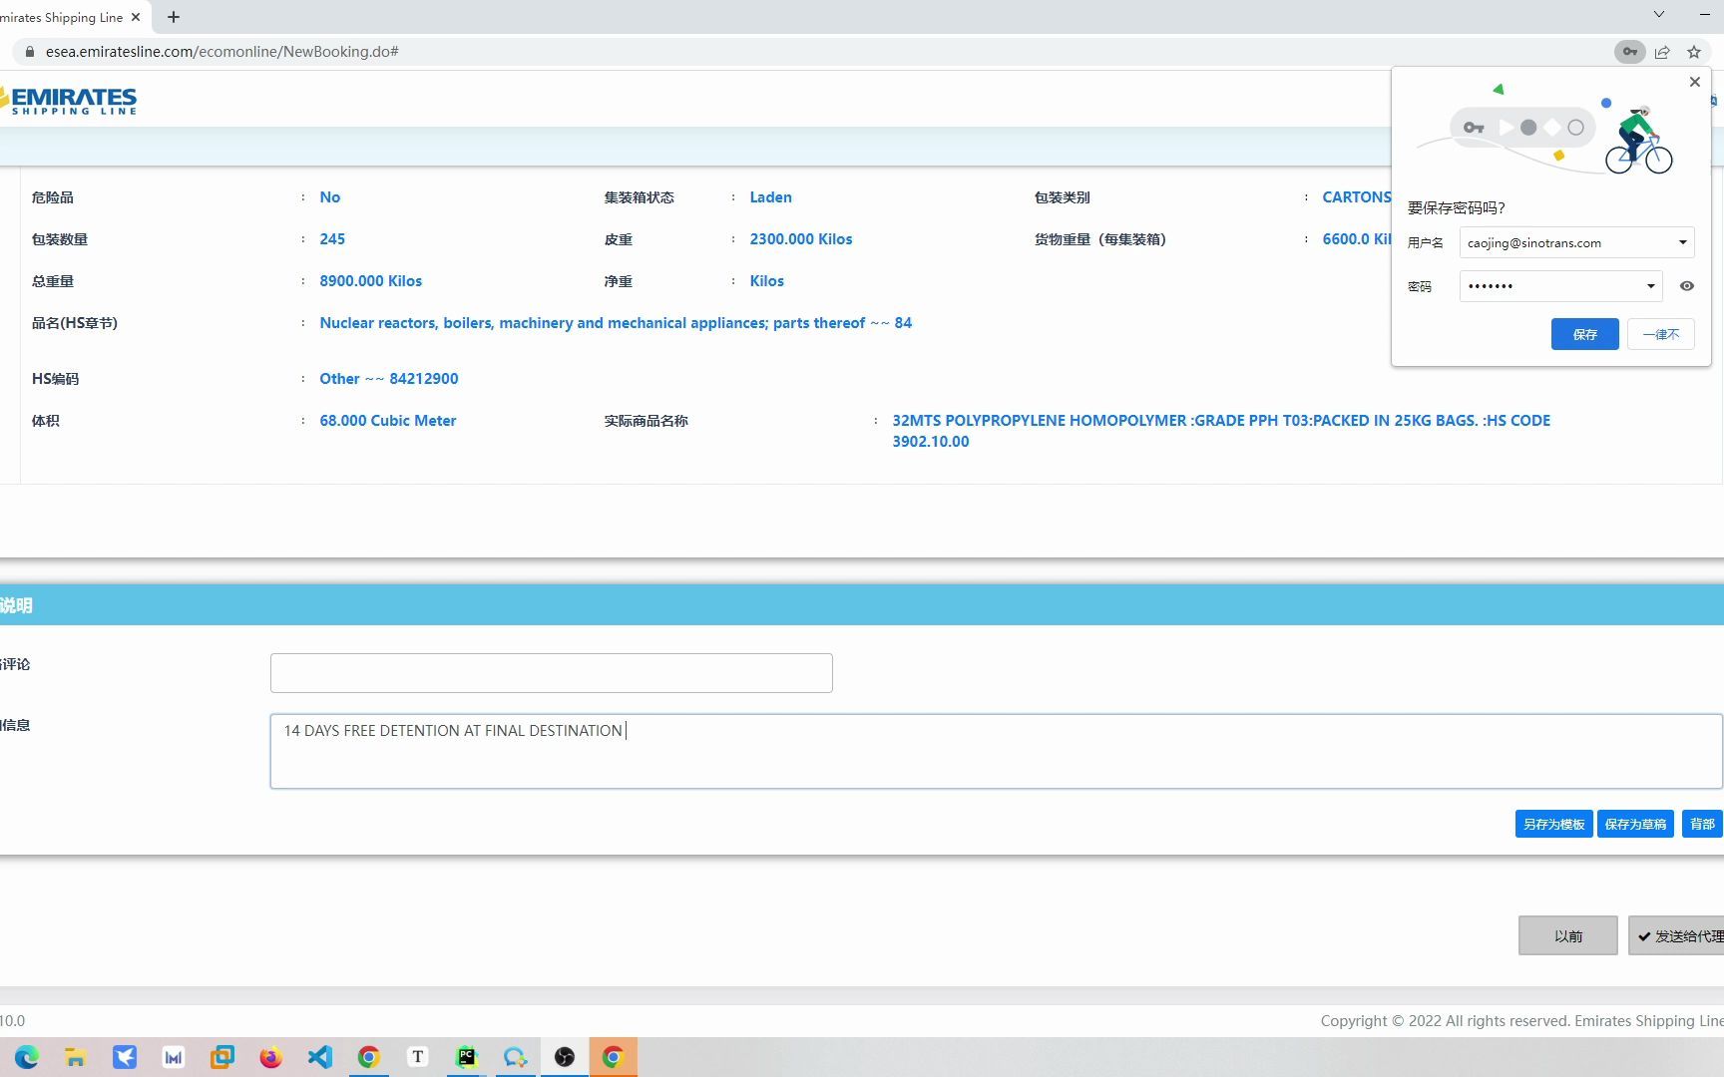Image resolution: width=1724 pixels, height=1077 pixels.
Task: Open the VMware icon in taskbar
Action: pyautogui.click(x=221, y=1057)
